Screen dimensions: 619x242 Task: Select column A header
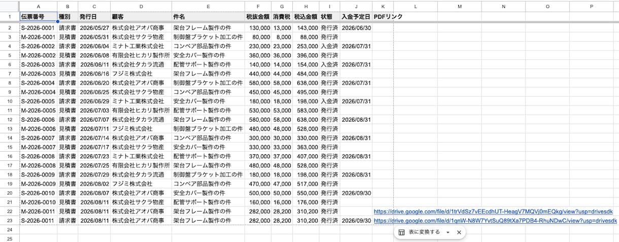(38, 6)
